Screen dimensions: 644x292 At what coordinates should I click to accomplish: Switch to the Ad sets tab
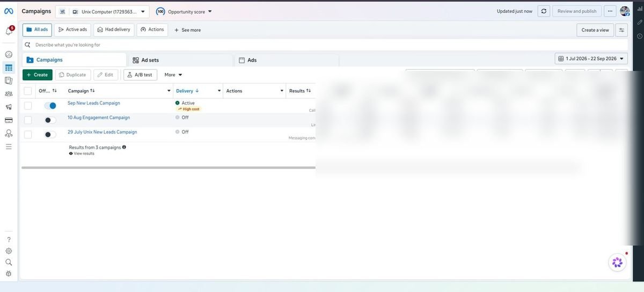pos(180,60)
